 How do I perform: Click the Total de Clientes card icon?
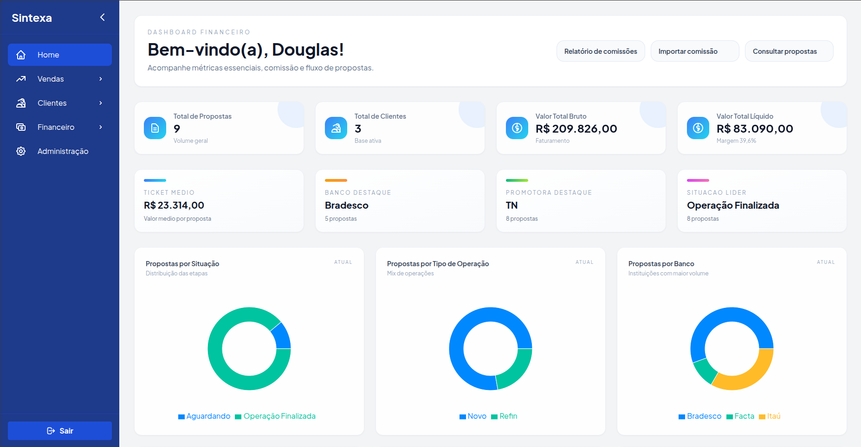pyautogui.click(x=336, y=128)
